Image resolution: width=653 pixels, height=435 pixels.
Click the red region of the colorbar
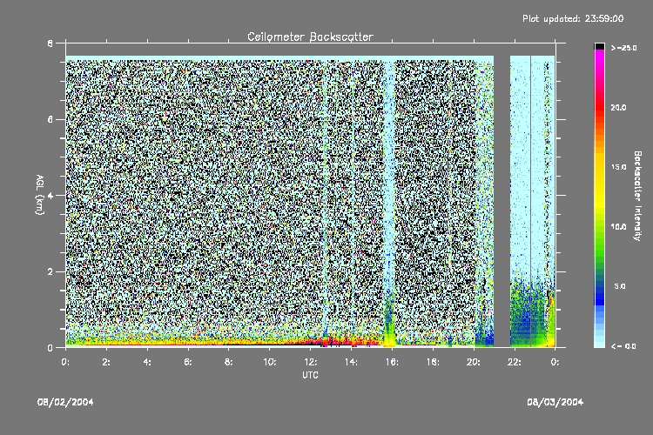tap(599, 109)
